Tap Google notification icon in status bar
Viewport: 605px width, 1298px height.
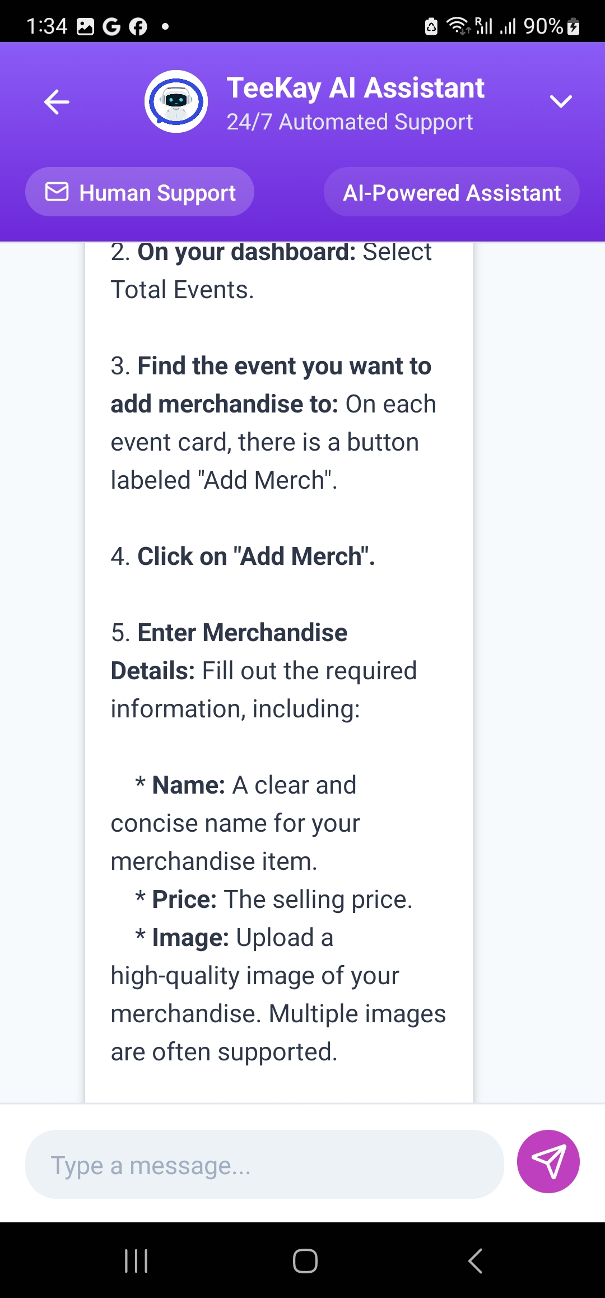tap(111, 26)
